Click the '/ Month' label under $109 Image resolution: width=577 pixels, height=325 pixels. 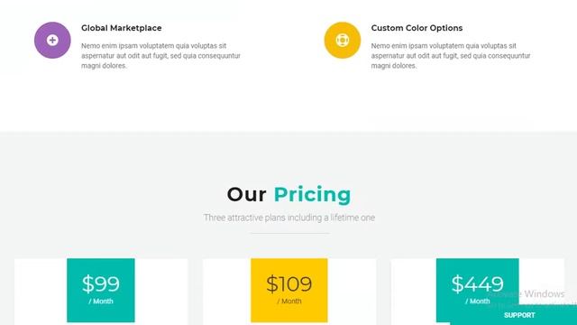coord(289,301)
